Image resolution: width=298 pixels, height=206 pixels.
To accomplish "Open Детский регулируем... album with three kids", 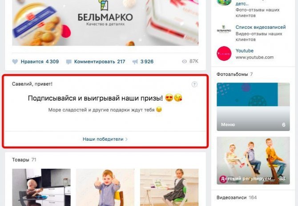I will (253, 160).
